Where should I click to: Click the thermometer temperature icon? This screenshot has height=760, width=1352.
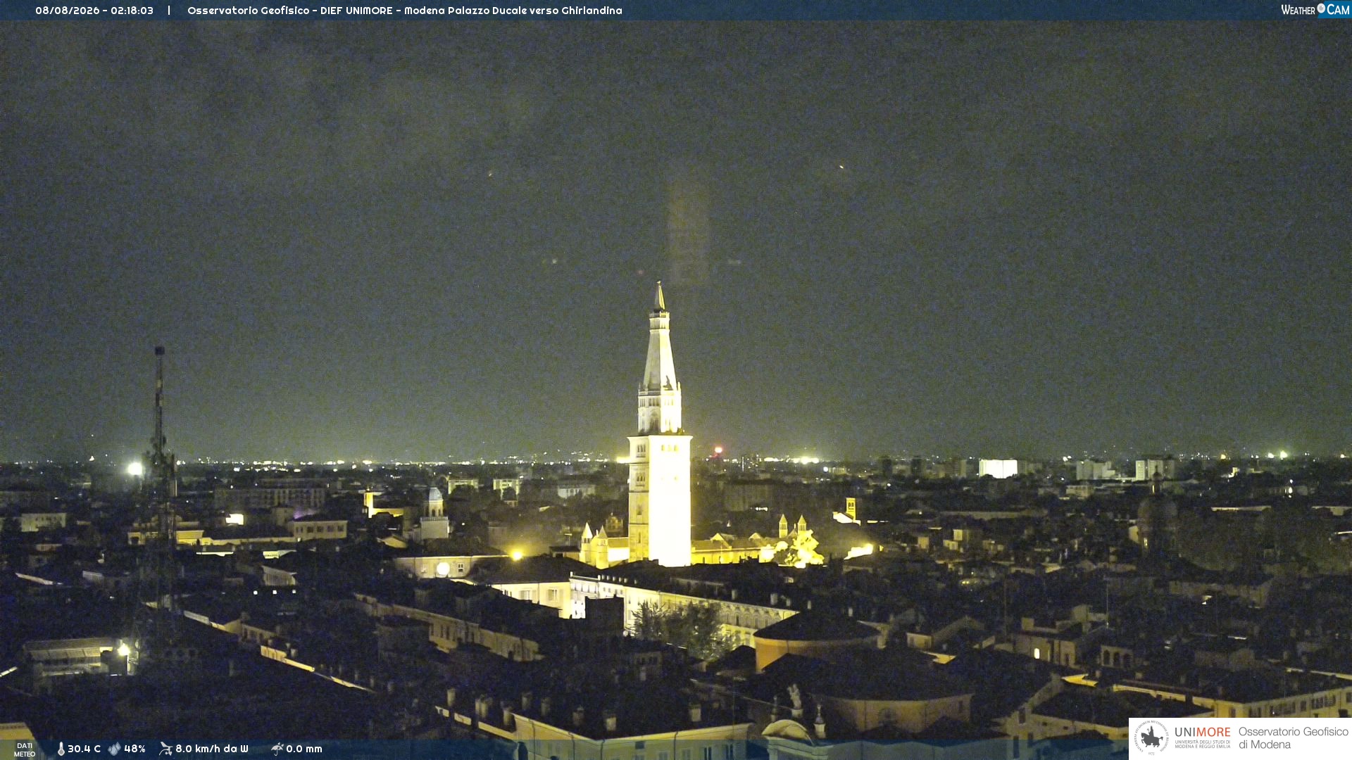point(61,749)
